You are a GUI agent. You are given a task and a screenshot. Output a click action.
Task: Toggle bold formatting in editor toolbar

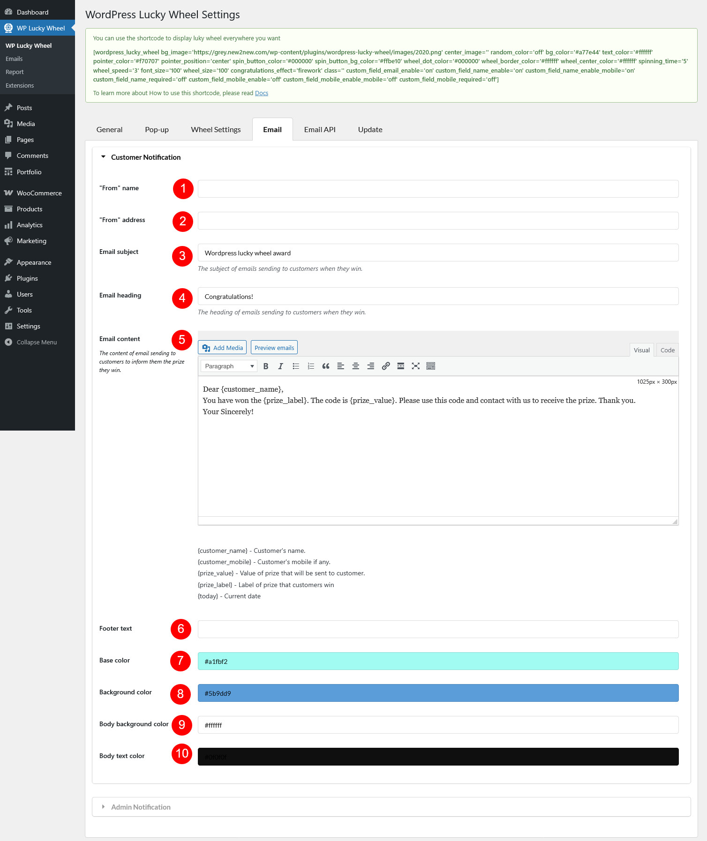(x=266, y=366)
